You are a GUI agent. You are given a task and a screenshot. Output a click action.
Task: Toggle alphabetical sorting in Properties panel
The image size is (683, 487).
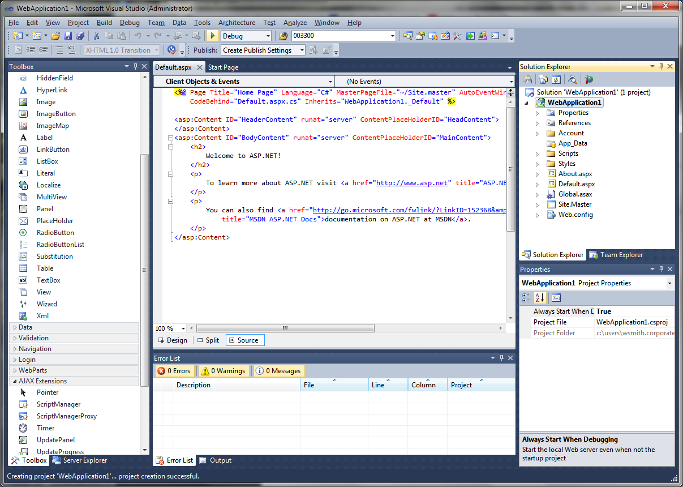coord(539,298)
